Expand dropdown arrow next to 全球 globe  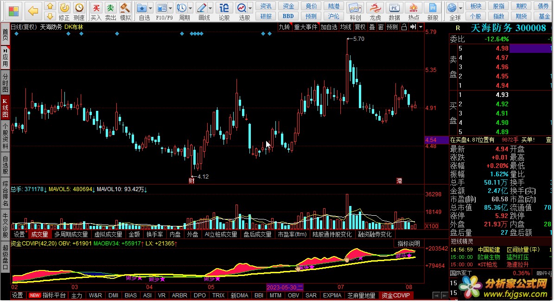pos(460,8)
